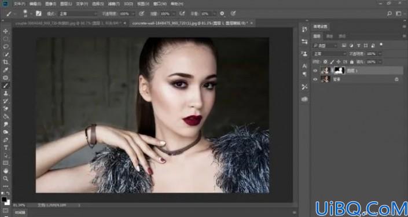Select the Path Selection arrow tool
This screenshot has height=217, width=408.
(x=5, y=155)
